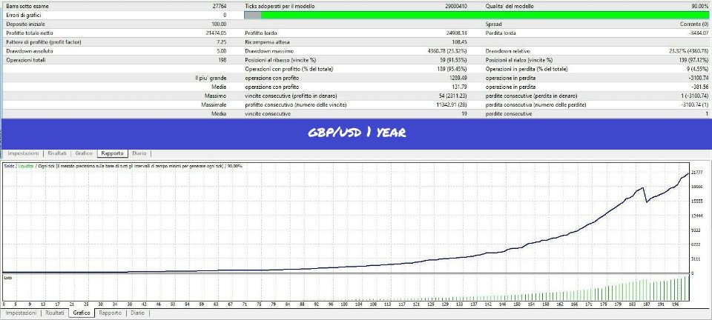Open the Diario tab below the blue banner

point(139,153)
